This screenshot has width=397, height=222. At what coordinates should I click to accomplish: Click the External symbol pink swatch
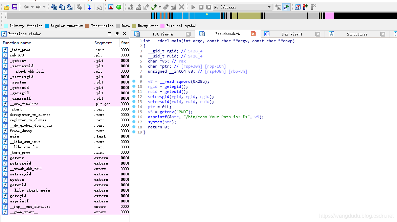tap(162, 26)
